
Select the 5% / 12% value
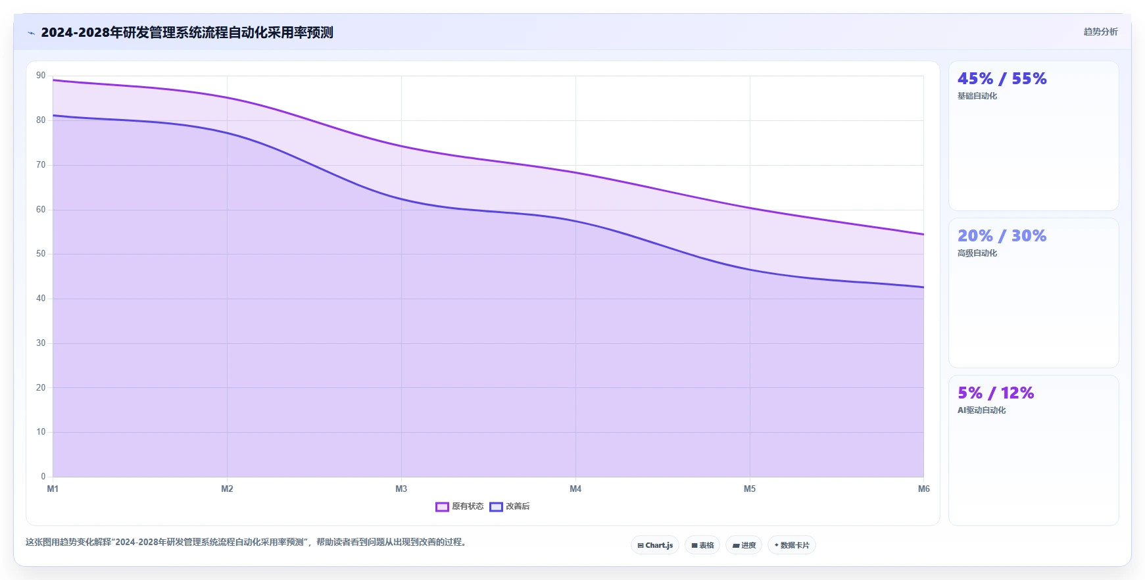coord(996,393)
